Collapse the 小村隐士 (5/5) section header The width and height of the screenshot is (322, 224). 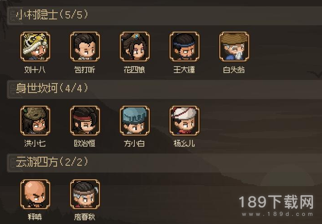coord(164,16)
